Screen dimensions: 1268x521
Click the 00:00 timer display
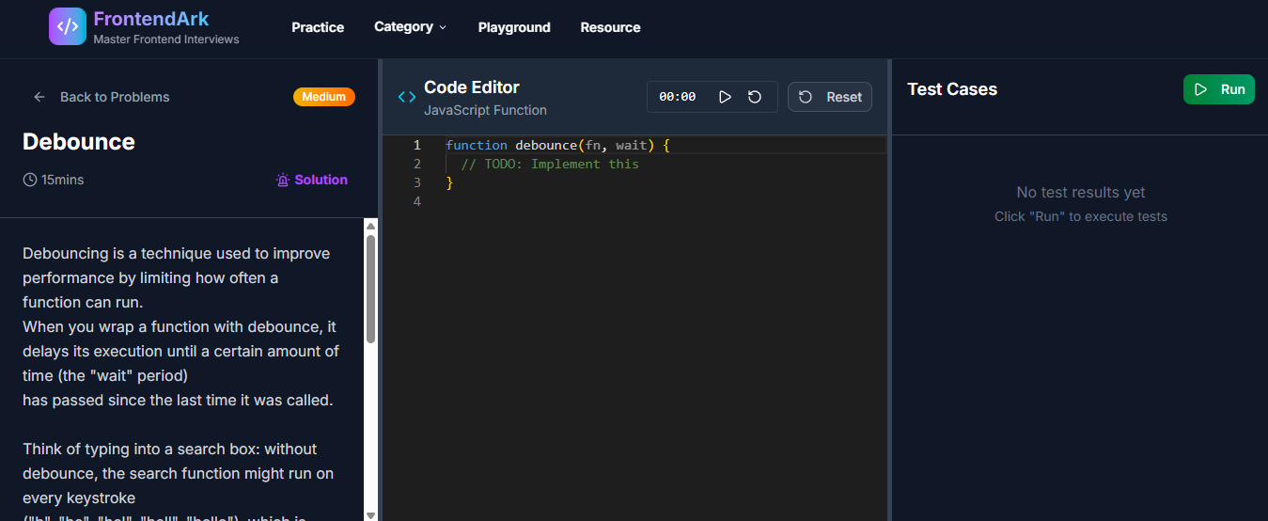coord(678,97)
